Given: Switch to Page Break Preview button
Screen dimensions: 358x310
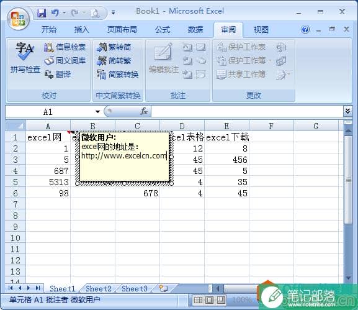Looking at the screenshot, I should click(x=220, y=300).
